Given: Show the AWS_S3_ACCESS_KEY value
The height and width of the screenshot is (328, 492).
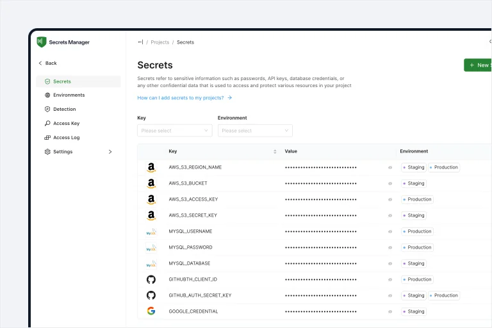Looking at the screenshot, I should click(x=390, y=200).
